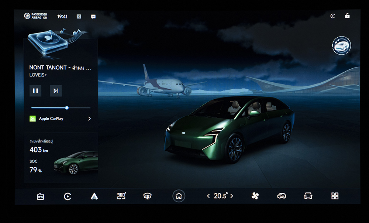Expand the Apple CarPlay source chevron

(x=89, y=119)
